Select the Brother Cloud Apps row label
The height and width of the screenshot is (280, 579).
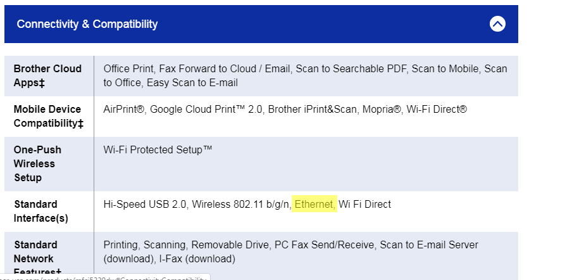point(47,75)
